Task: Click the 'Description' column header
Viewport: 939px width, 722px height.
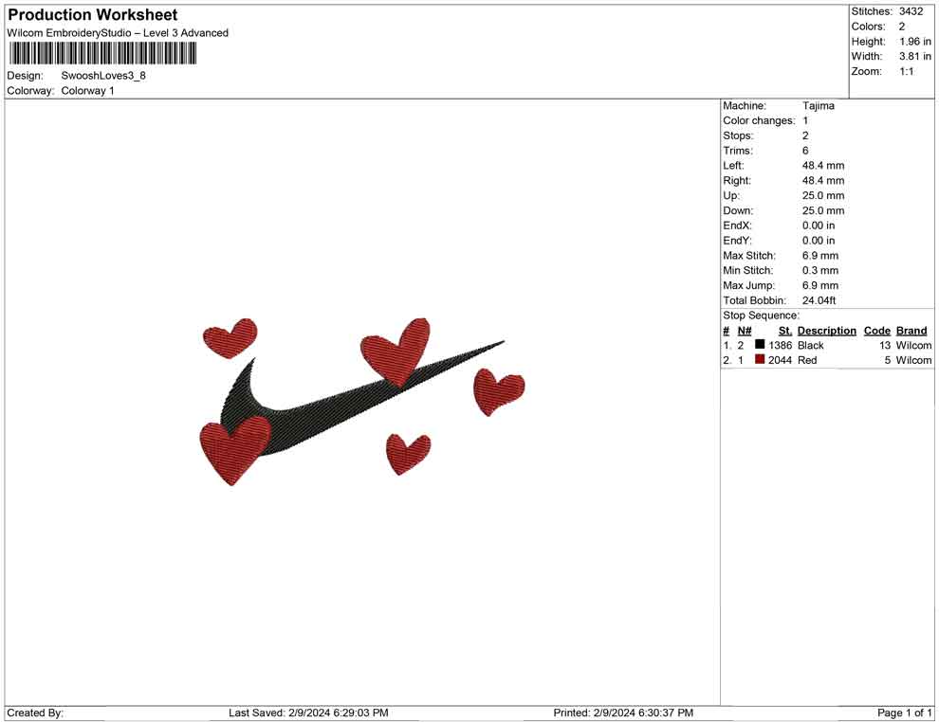Action: pyautogui.click(x=826, y=331)
